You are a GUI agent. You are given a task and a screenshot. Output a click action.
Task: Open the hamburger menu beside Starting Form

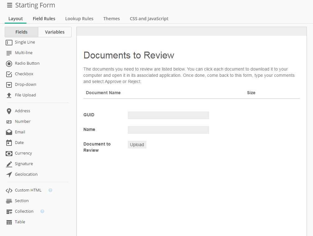click(x=10, y=5)
